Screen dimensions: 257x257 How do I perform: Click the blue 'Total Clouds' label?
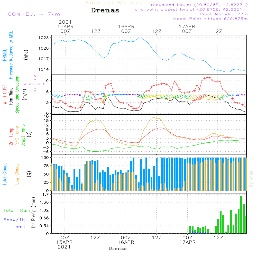click(x=5, y=174)
